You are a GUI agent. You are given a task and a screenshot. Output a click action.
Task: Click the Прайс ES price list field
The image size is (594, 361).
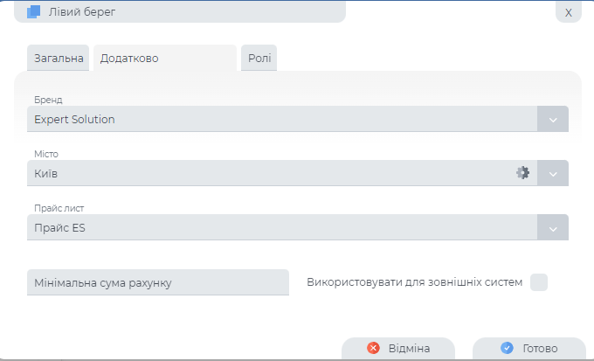(281, 228)
